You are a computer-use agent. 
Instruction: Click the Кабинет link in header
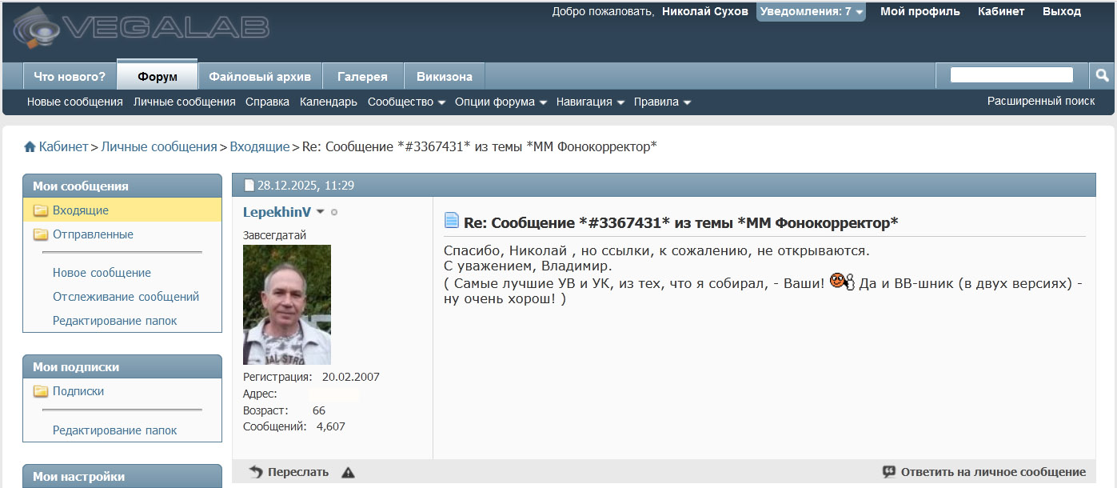pos(1001,12)
